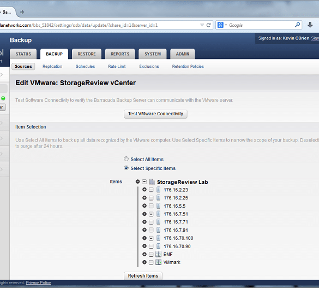Open the search engine selector dropdown
This screenshot has width=319, height=288.
pos(226,25)
